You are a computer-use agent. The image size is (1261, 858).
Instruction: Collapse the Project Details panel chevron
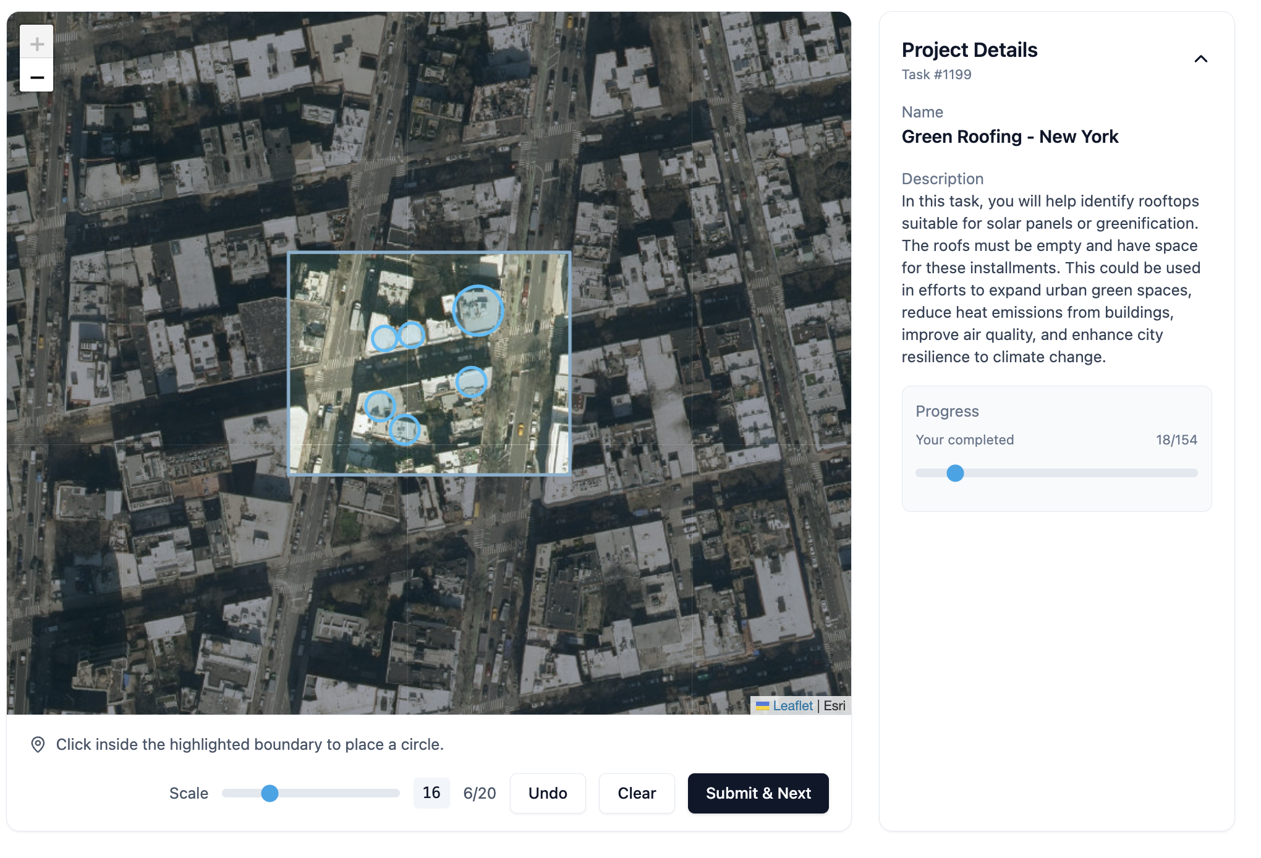[x=1200, y=59]
